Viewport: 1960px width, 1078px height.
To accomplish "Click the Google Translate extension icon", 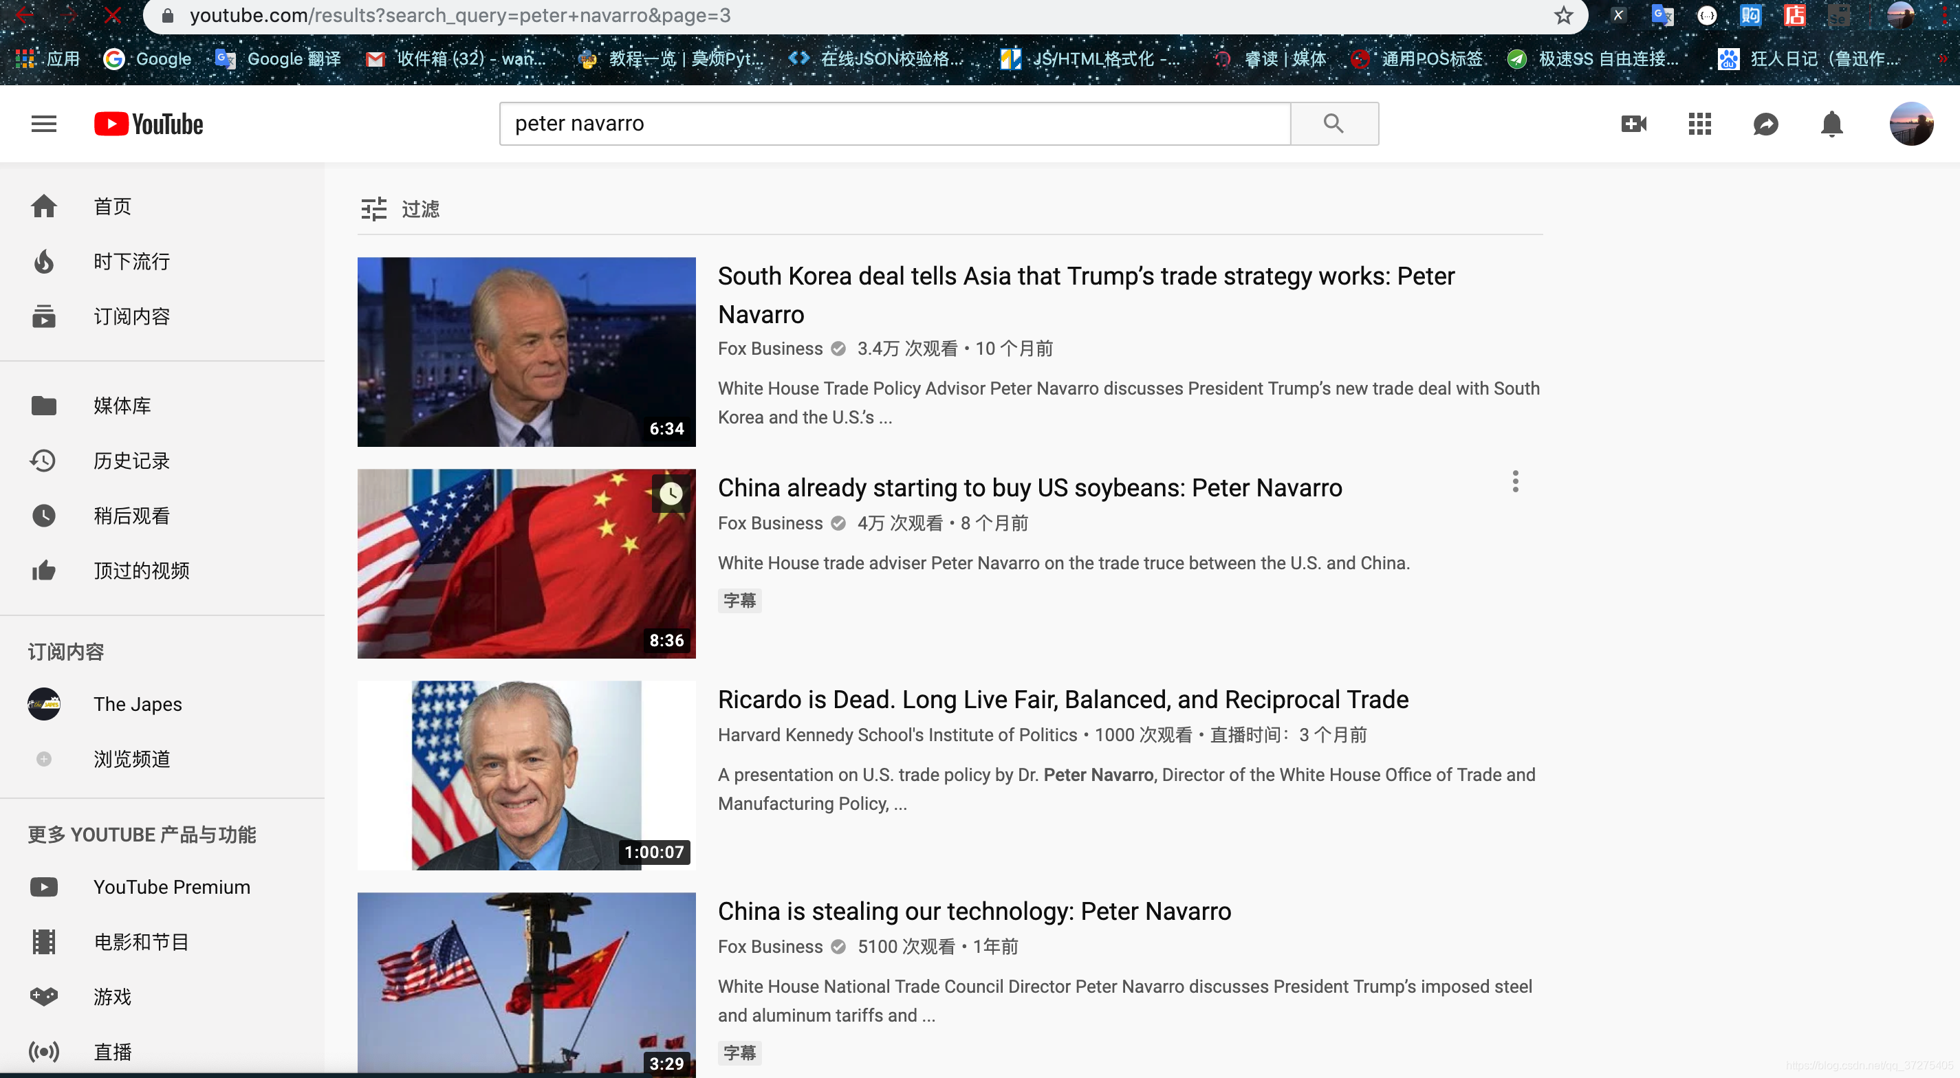I will [1662, 15].
